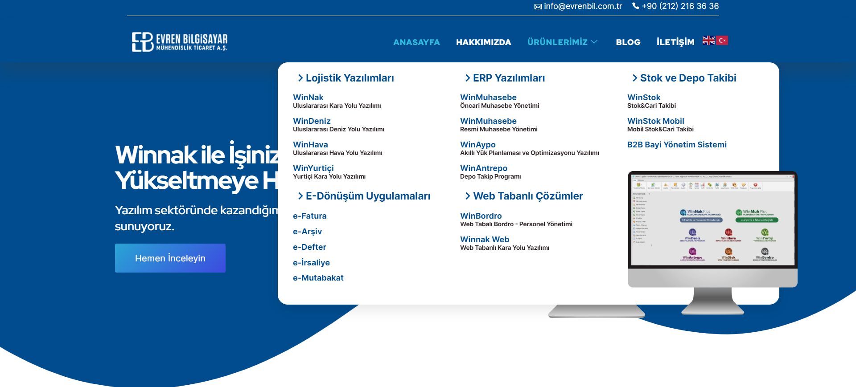
Task: Open the WinNak product link
Action: 308,98
